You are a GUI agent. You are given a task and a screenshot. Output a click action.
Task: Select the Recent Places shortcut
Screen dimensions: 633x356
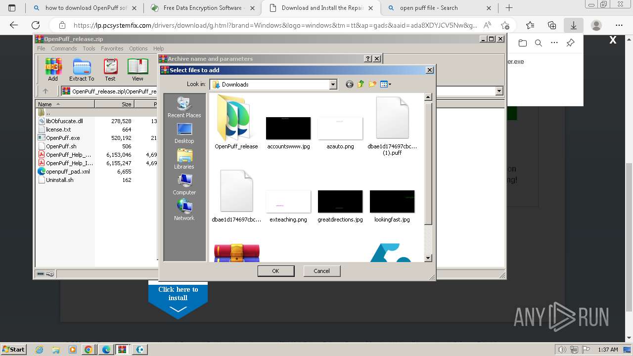coord(184,107)
